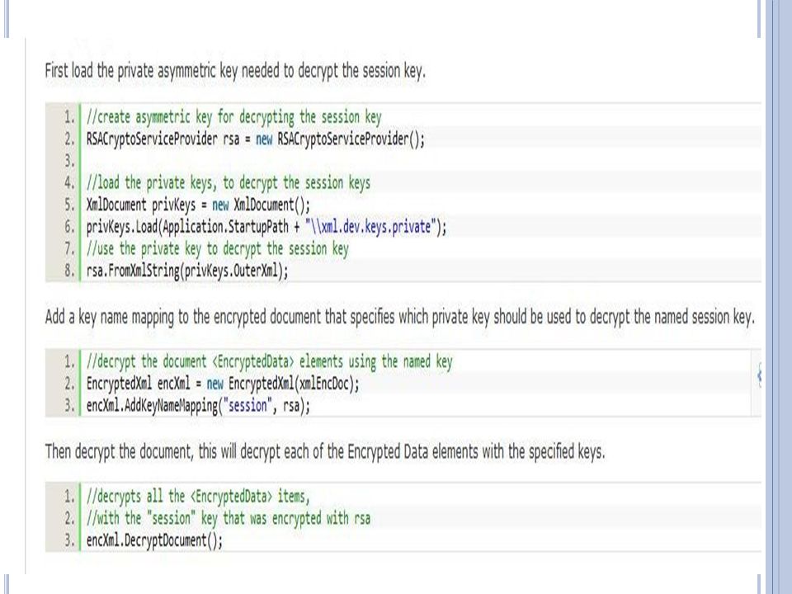Viewport: 792px width, 594px height.
Task: Click the comment "//load the private keys"
Action: (228, 182)
